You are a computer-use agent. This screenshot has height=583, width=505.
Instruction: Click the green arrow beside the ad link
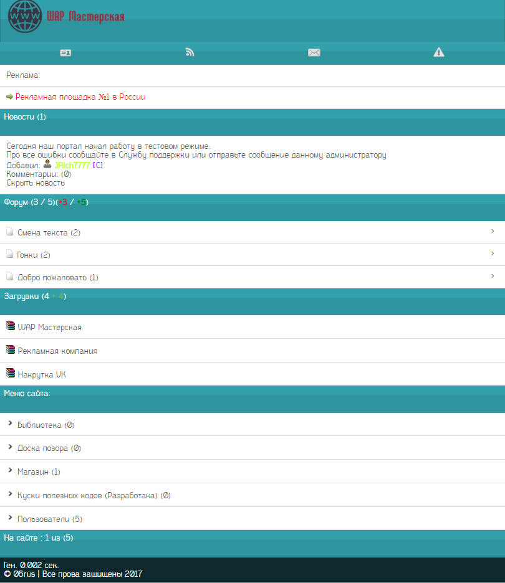[x=9, y=97]
